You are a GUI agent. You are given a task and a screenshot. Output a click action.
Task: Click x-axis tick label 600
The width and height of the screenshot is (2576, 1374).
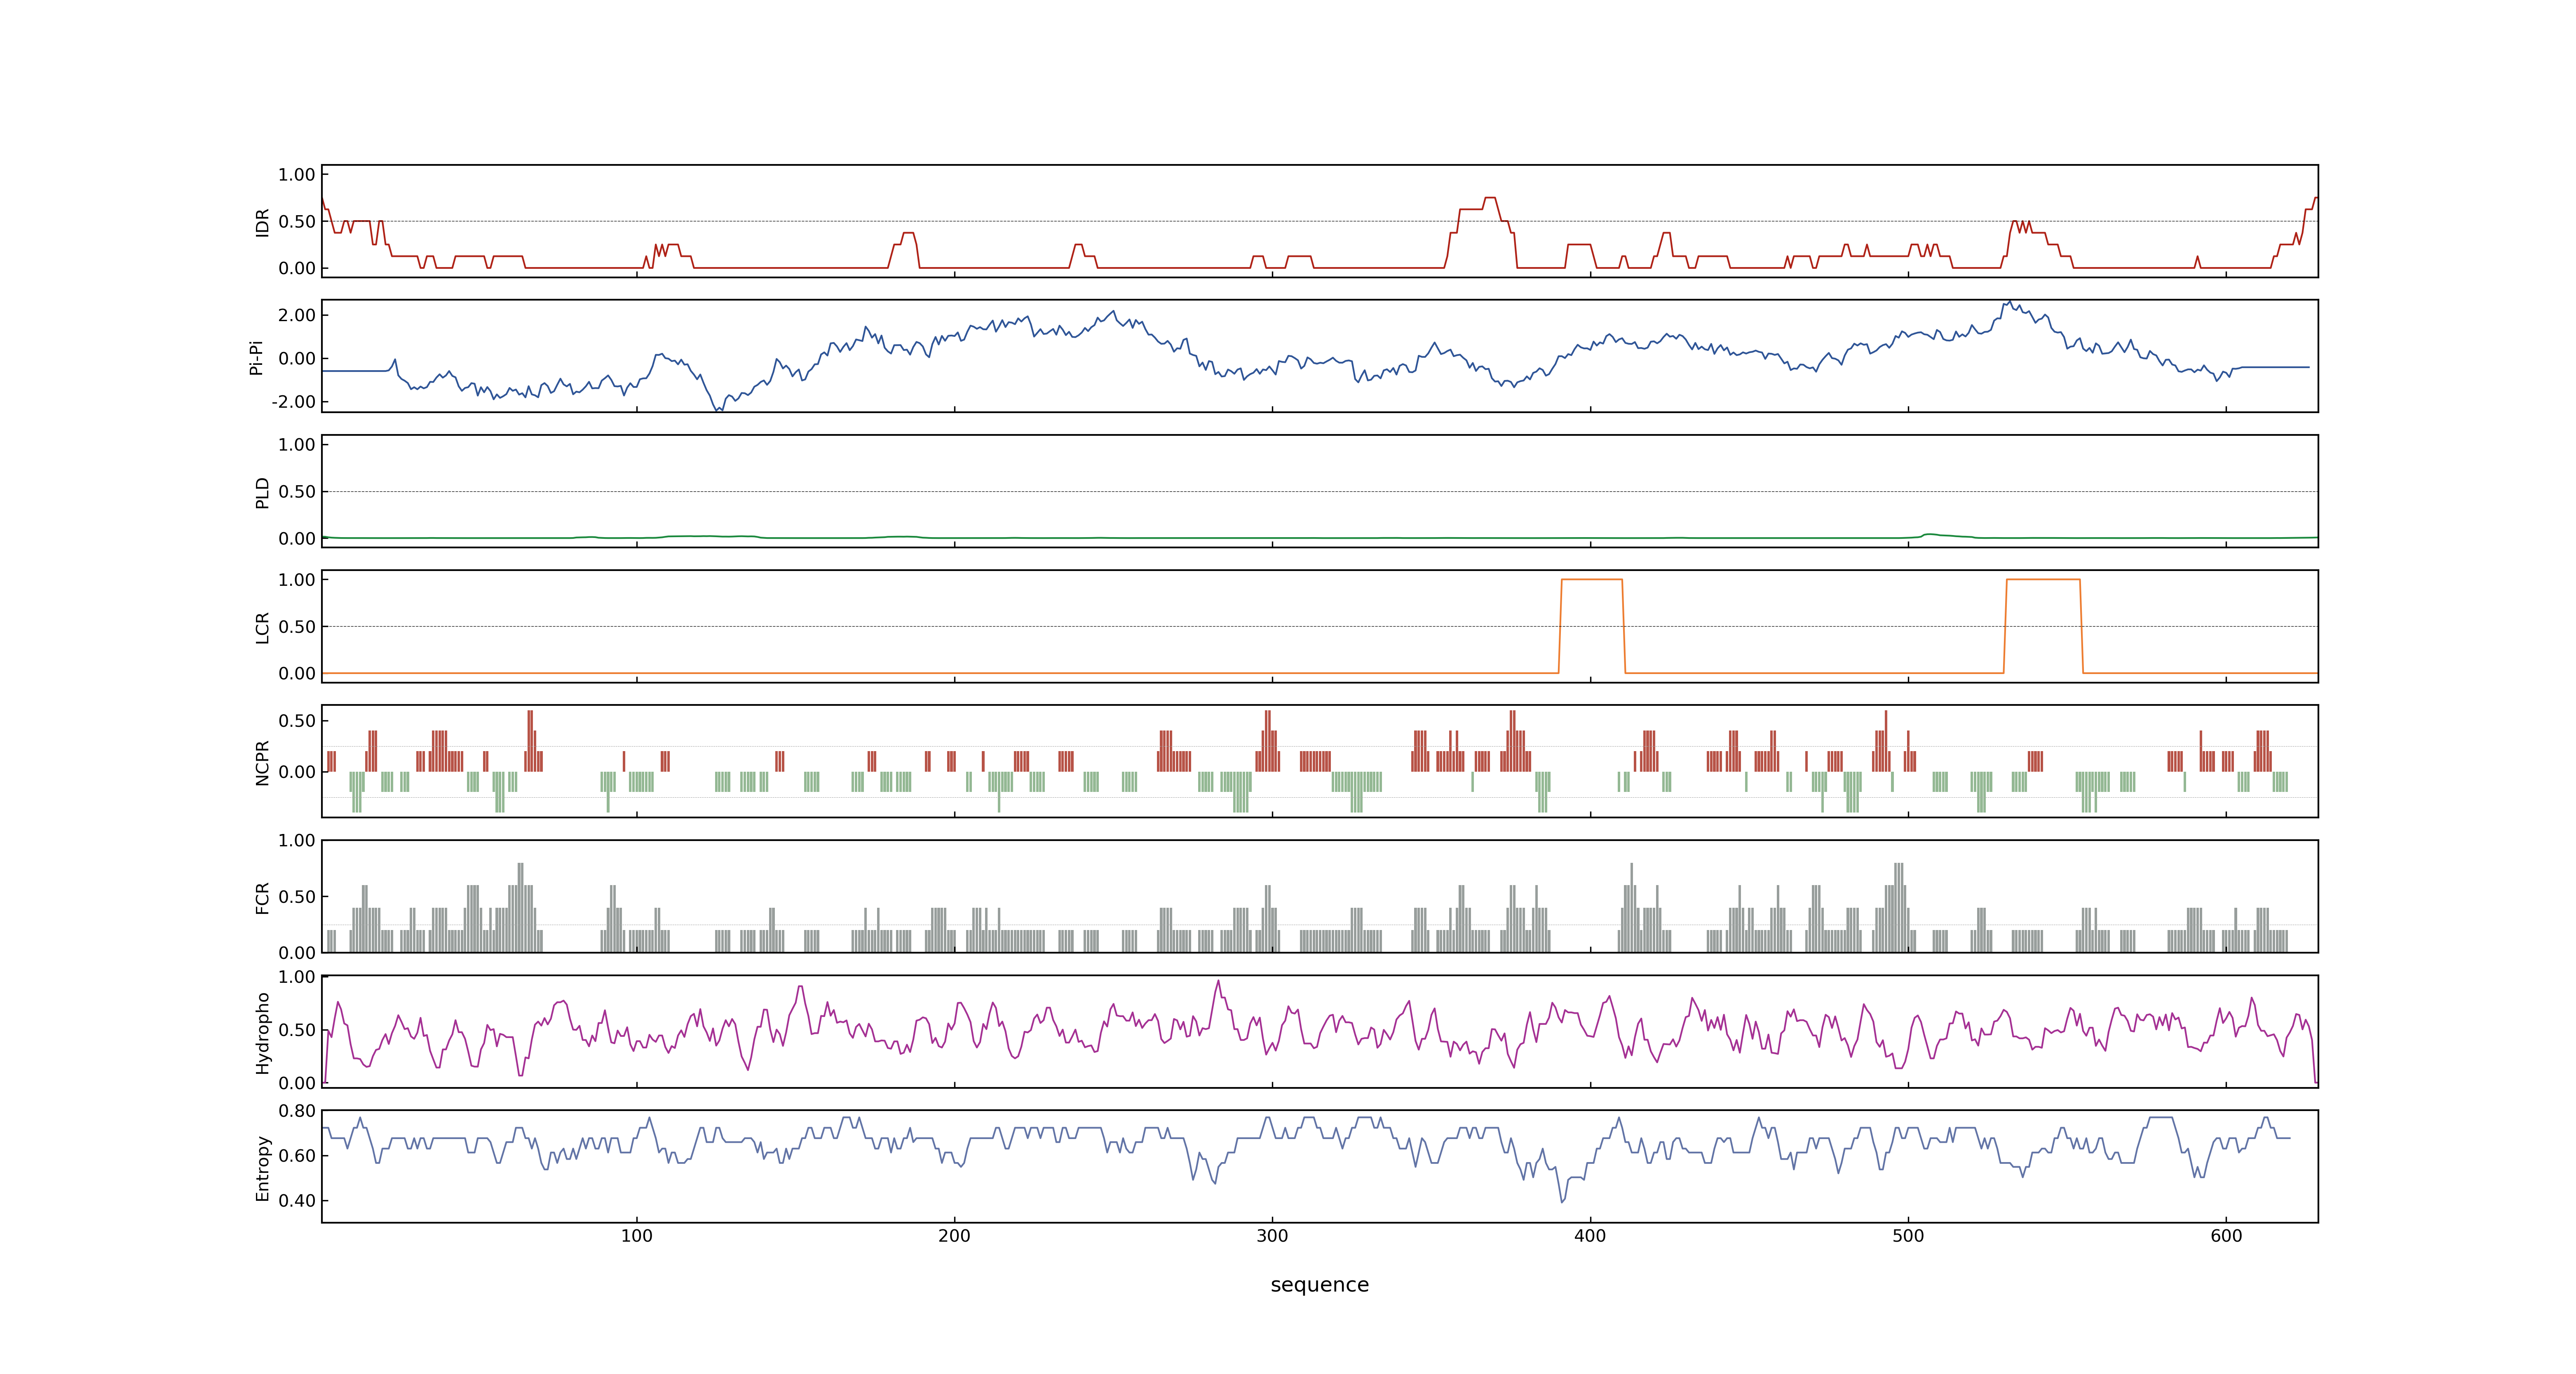click(x=2226, y=1236)
